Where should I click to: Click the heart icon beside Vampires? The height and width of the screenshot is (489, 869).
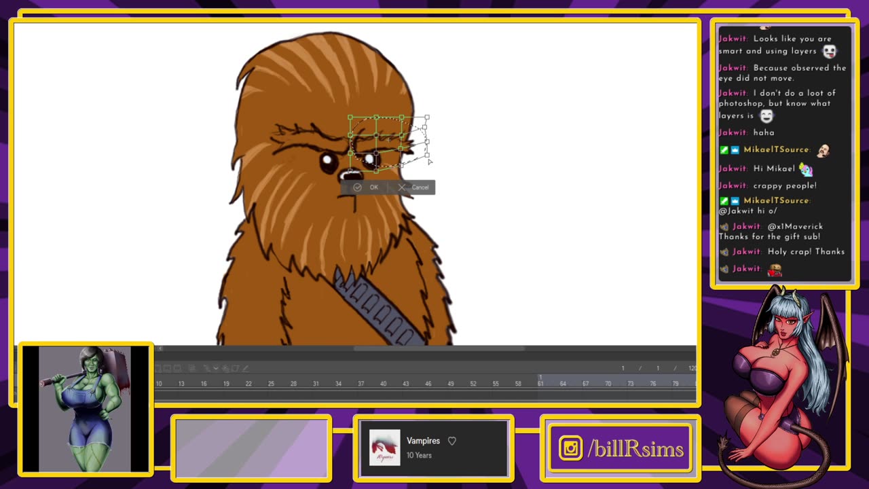(452, 441)
